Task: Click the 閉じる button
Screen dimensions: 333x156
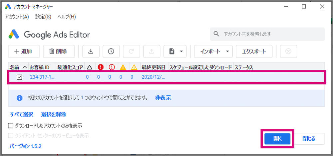Action: tap(309, 139)
